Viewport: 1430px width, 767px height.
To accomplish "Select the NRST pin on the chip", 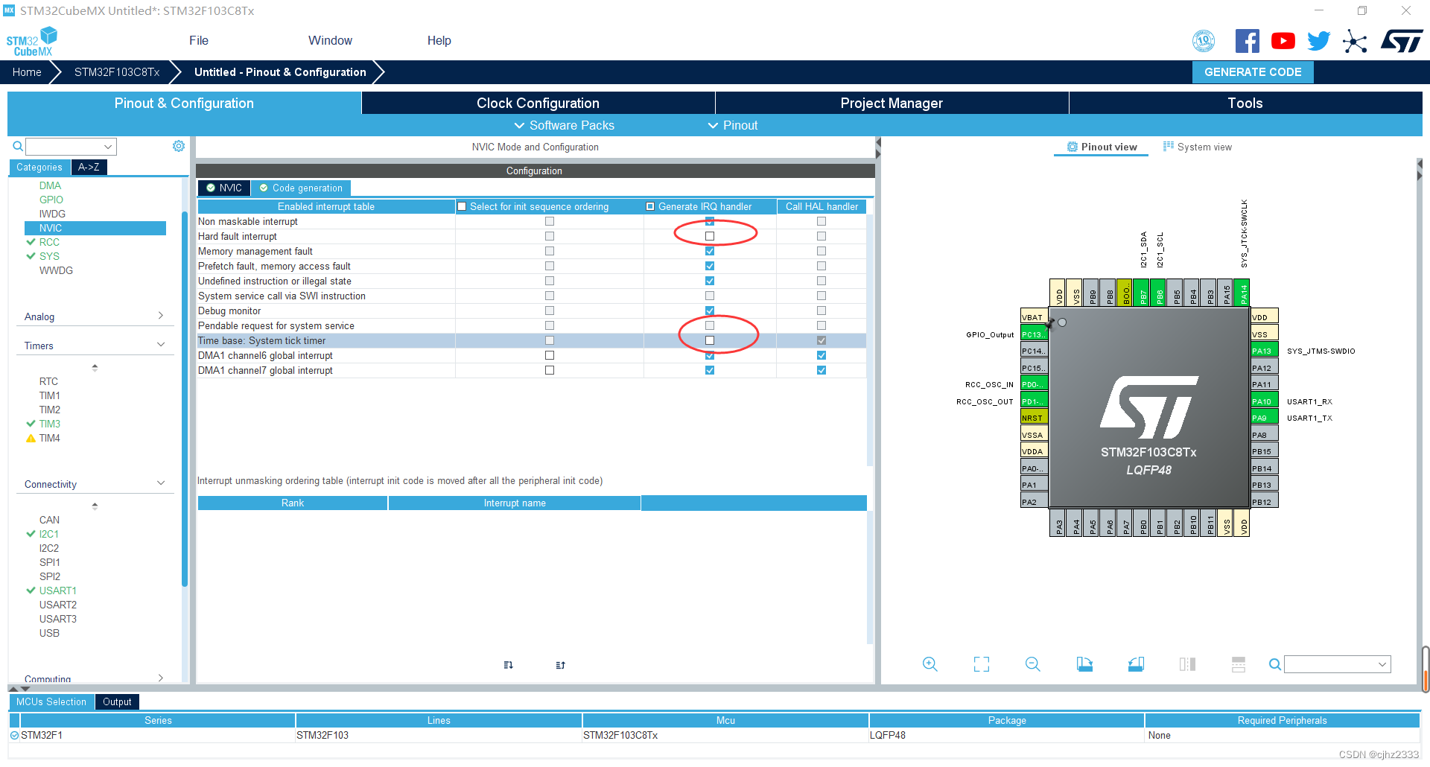I will [x=1034, y=418].
